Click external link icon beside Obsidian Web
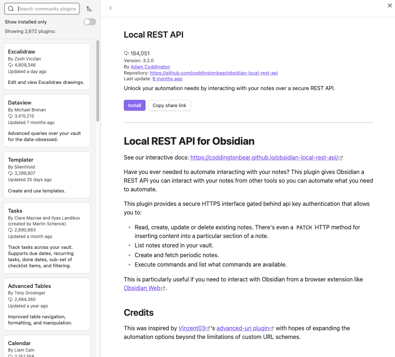The width and height of the screenshot is (395, 357). pos(163,288)
